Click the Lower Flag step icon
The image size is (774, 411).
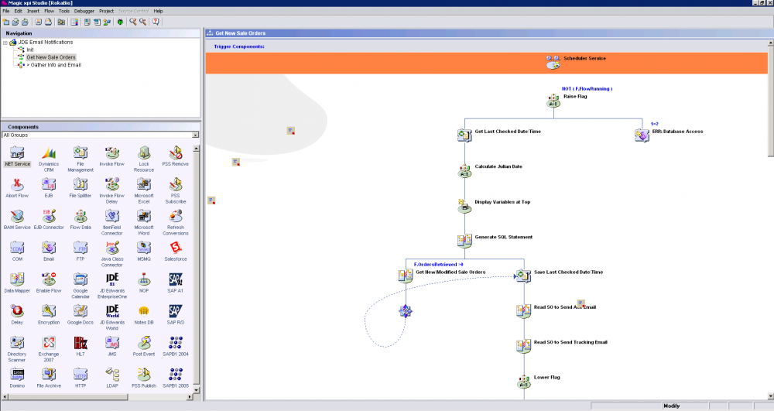524,382
